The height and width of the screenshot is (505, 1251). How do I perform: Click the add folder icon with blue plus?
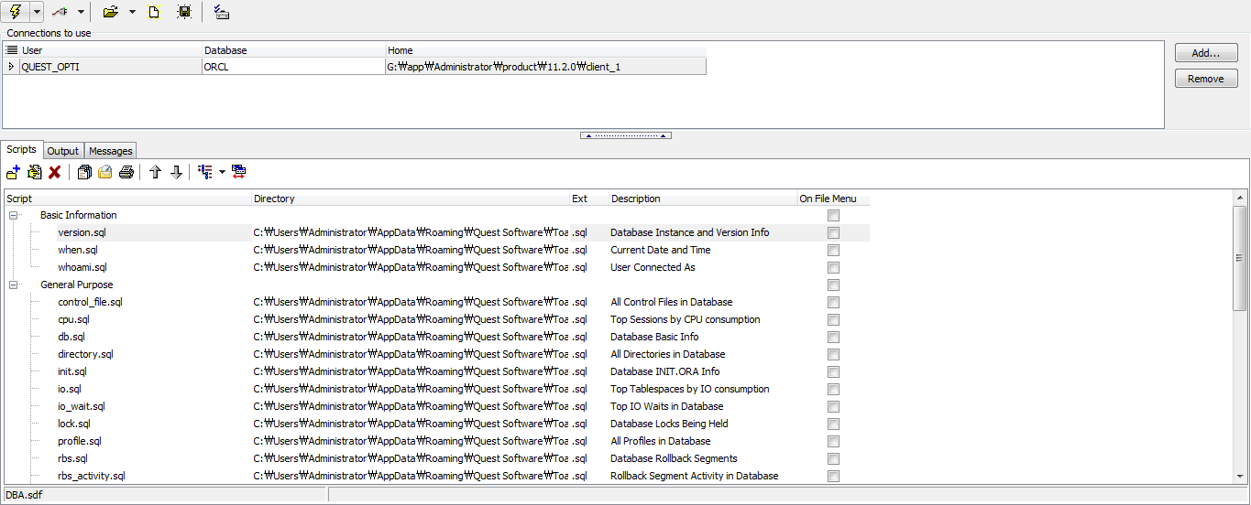click(x=13, y=172)
